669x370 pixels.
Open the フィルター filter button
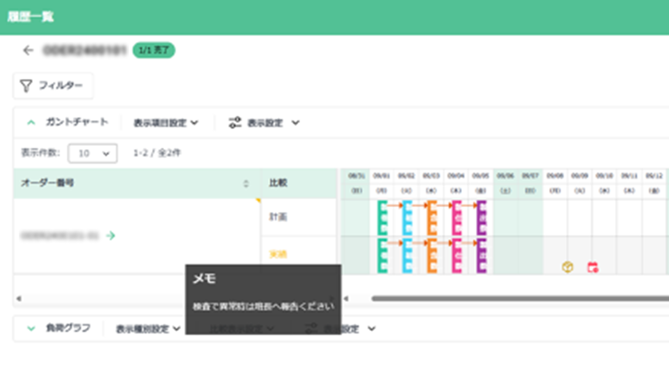53,86
